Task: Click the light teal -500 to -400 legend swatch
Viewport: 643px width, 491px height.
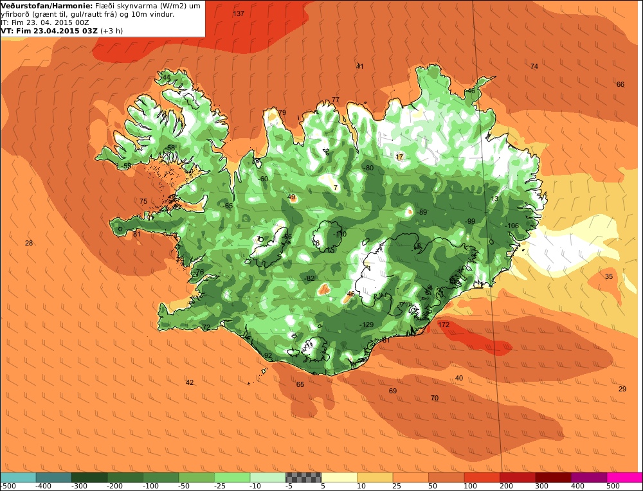Action: [19, 478]
